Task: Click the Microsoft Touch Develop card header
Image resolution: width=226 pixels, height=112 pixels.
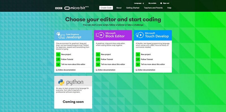Action: (x=153, y=35)
